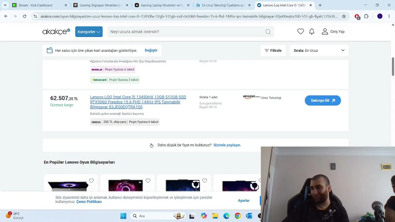Click the card advantages icon

pos(50,50)
